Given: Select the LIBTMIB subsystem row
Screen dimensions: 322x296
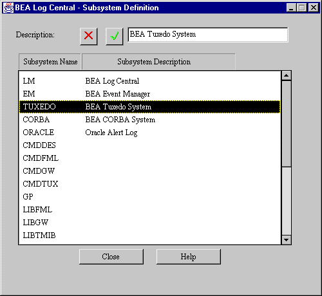Looking at the screenshot, I should (x=150, y=236).
